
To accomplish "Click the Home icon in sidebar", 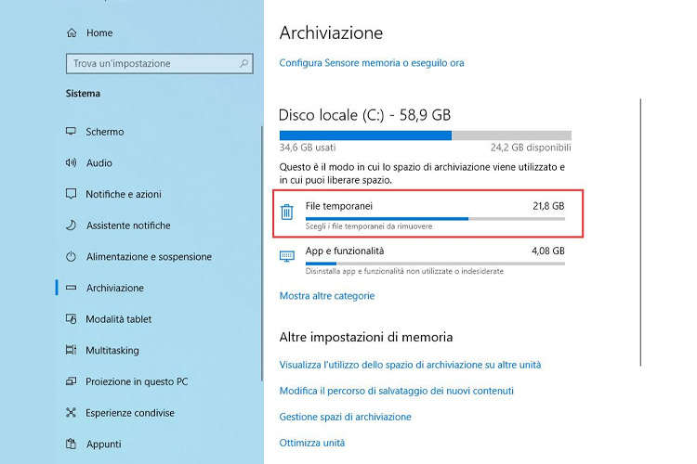I will pyautogui.click(x=72, y=32).
